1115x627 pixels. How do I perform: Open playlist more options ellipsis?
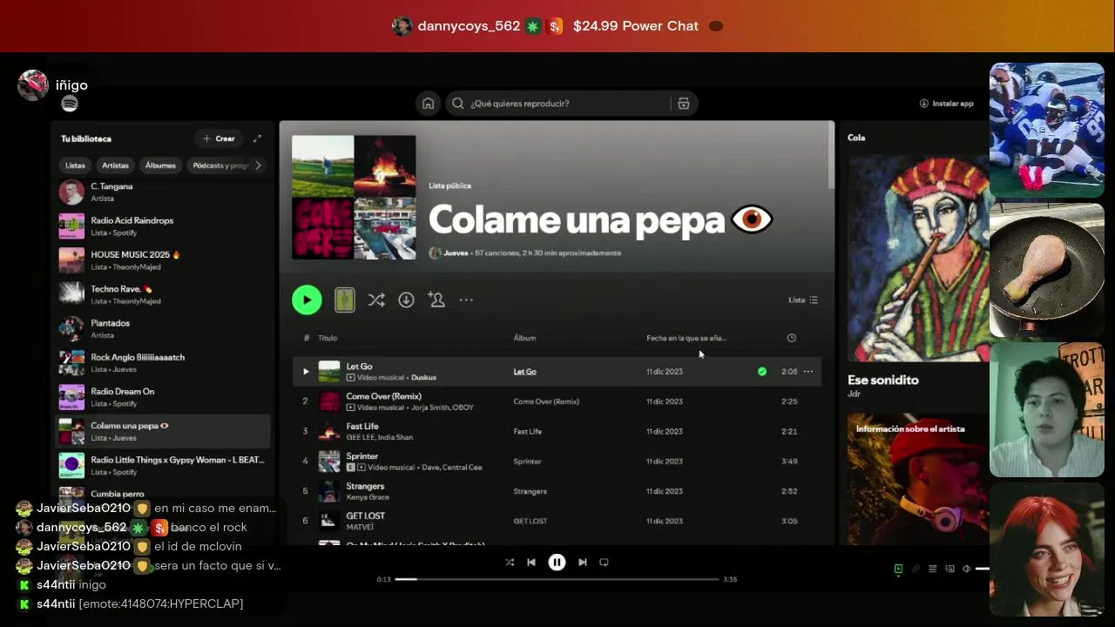(x=466, y=300)
